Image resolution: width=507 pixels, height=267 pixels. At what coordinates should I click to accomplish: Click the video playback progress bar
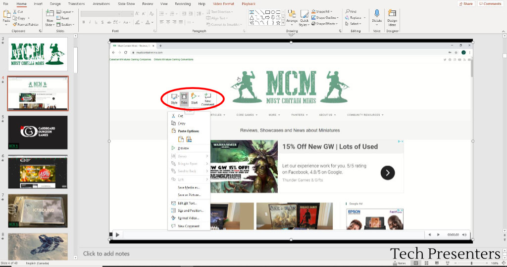(x=274, y=235)
